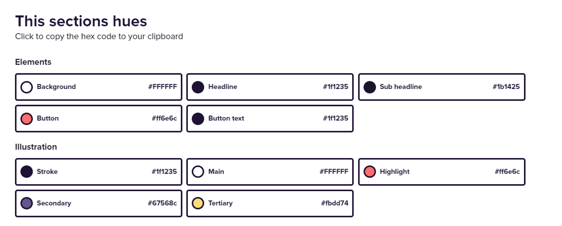Click the Sub headline color swatch circle
The width and height of the screenshot is (562, 226).
370,87
